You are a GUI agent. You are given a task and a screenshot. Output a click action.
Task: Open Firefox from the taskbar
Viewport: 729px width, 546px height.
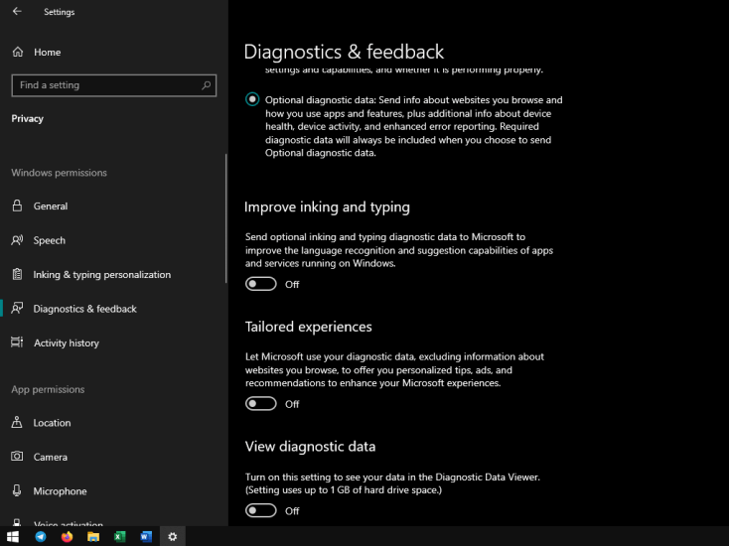67,537
